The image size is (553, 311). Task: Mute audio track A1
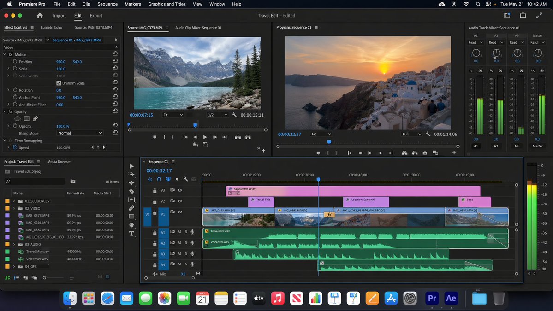pyautogui.click(x=179, y=233)
